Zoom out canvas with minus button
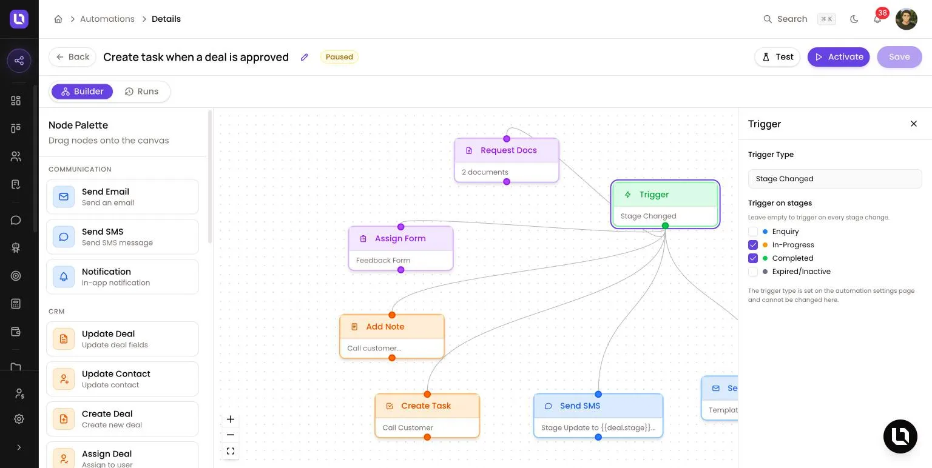Screen dimensions: 932x468 click(231, 435)
